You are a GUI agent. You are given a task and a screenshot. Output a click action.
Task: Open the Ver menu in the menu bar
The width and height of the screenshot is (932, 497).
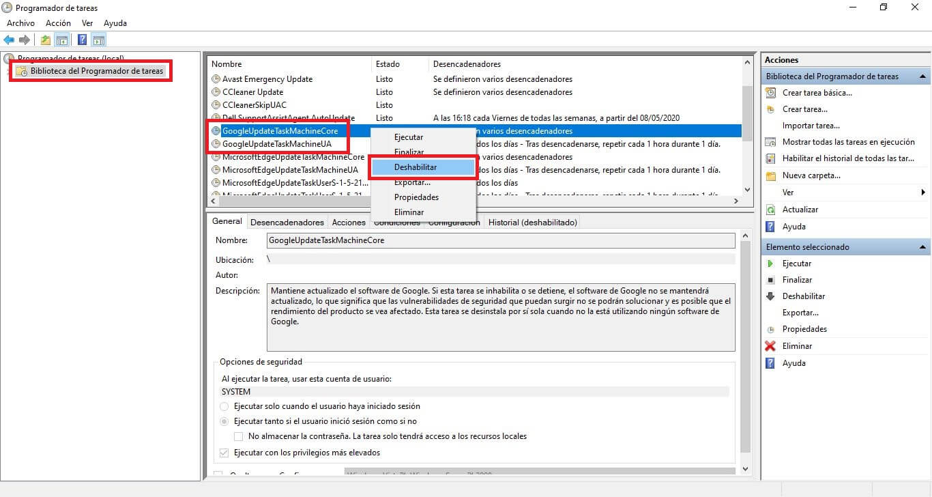click(87, 23)
